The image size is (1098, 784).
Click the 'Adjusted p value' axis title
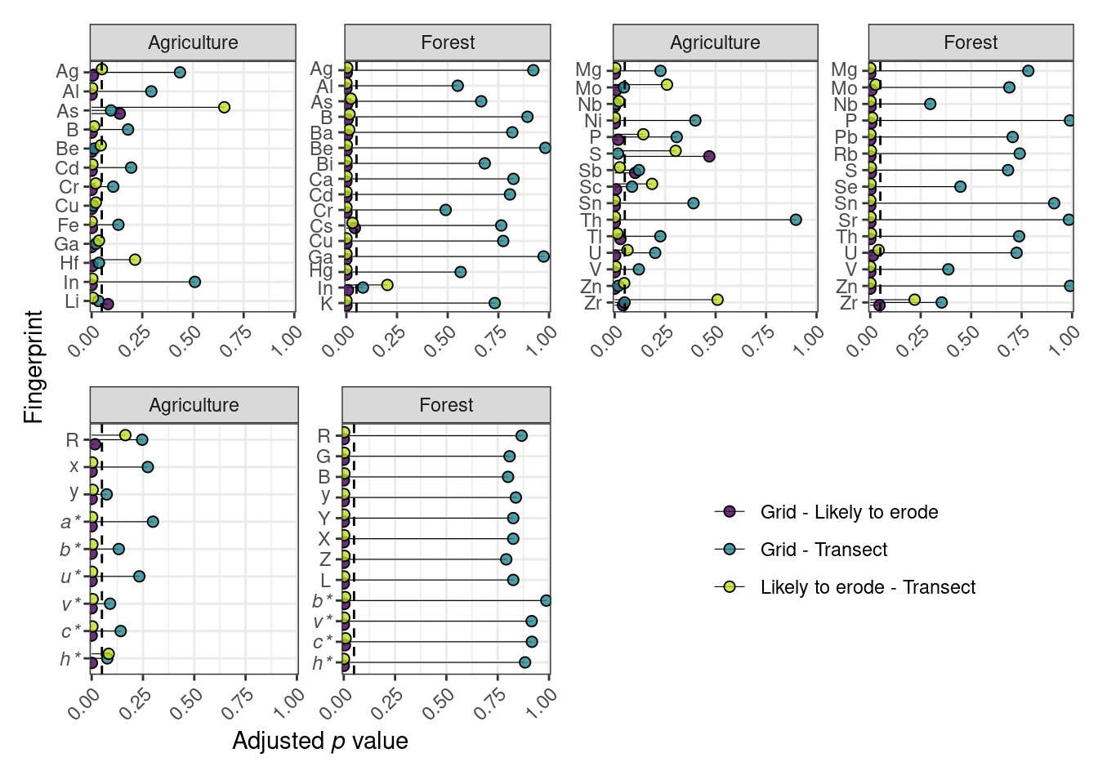coord(320,741)
